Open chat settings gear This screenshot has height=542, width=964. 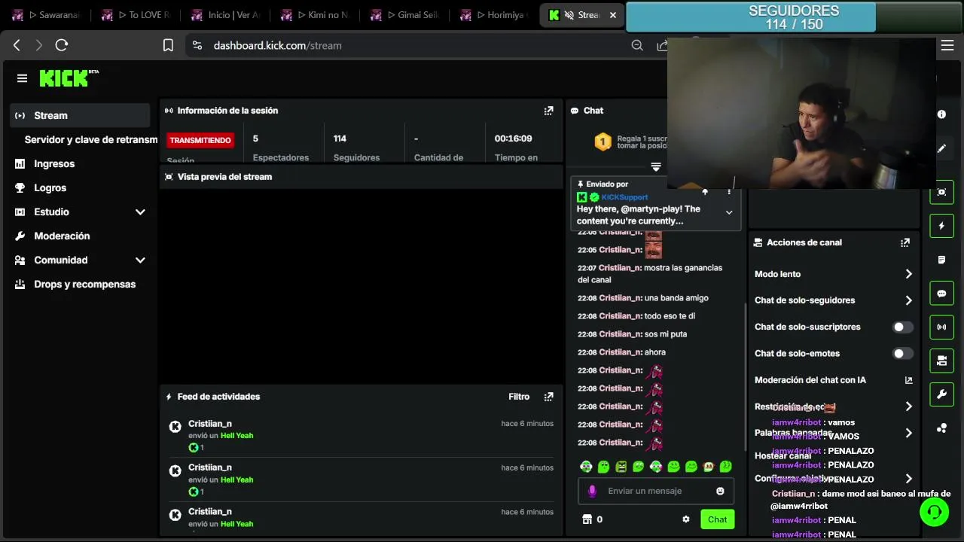coord(685,519)
